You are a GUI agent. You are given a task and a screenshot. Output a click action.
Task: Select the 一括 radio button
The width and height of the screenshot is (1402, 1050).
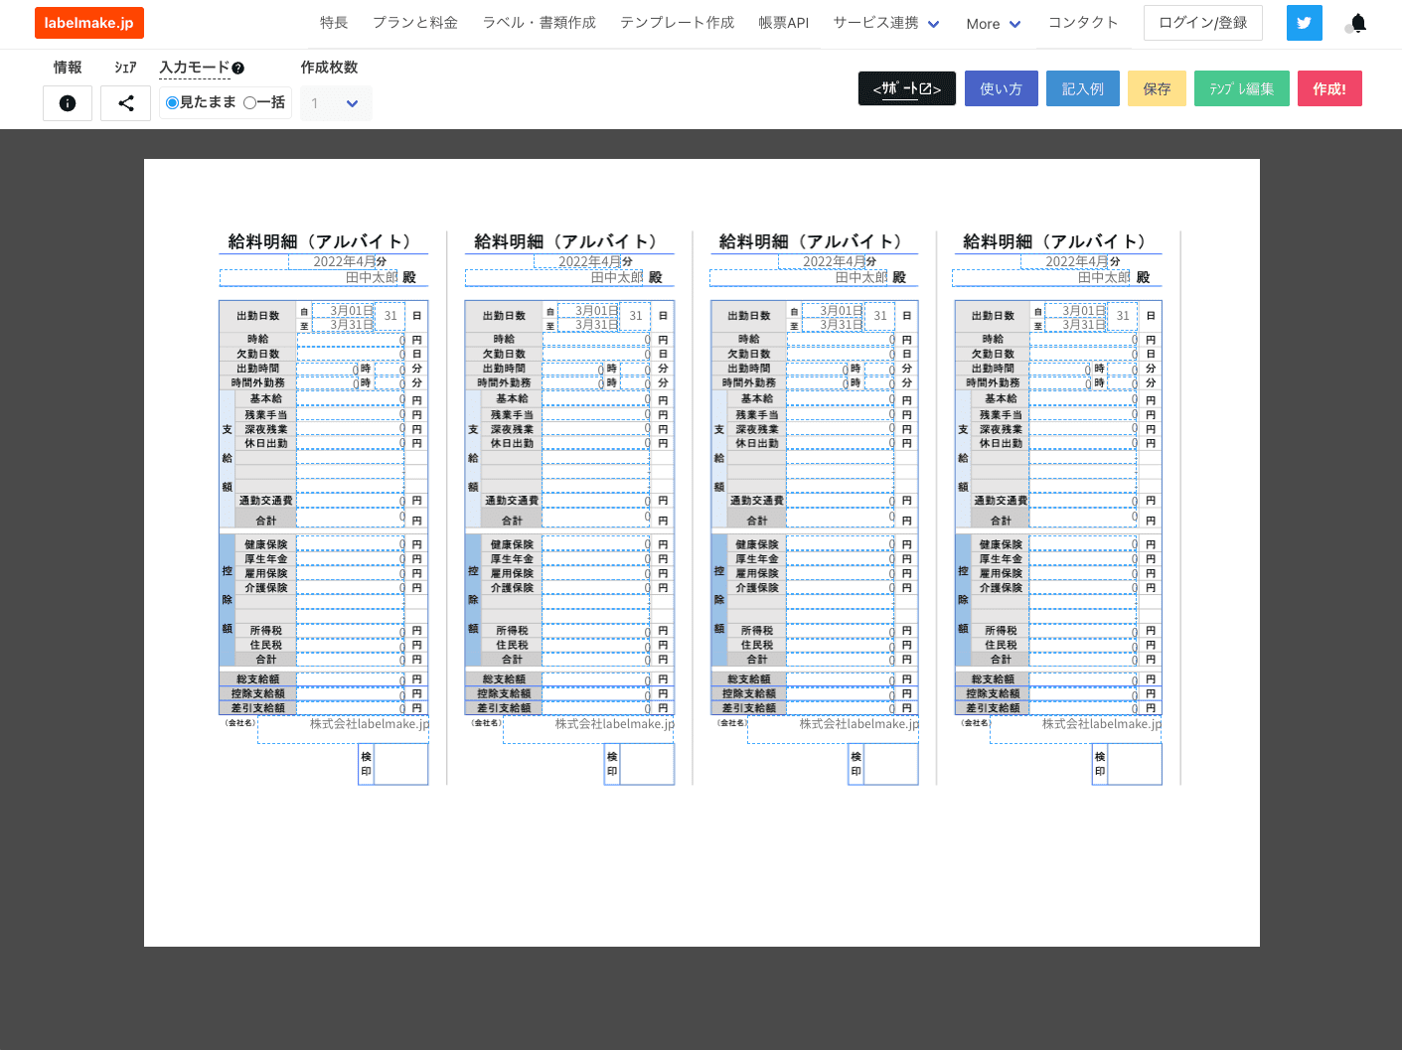(249, 102)
